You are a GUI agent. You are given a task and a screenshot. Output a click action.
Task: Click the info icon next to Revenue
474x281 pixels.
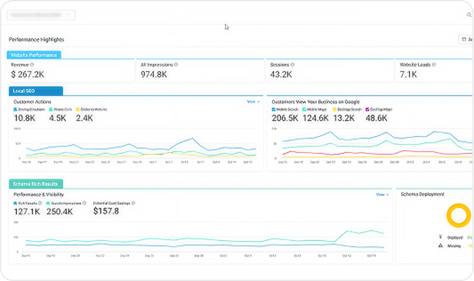32,65
